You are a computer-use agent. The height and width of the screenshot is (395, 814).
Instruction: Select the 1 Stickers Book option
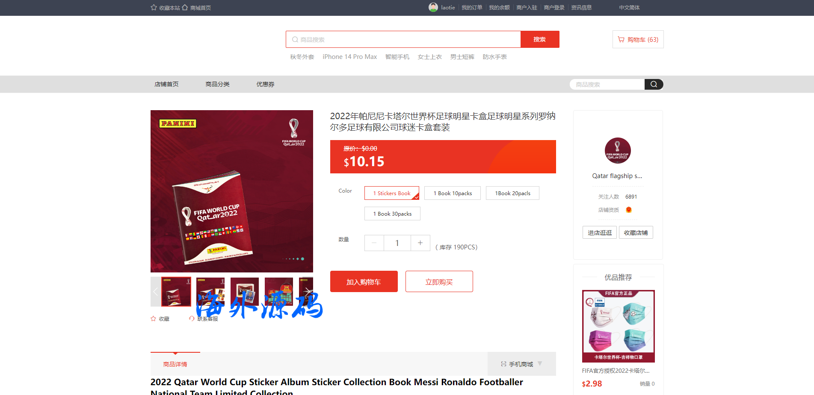pyautogui.click(x=392, y=193)
